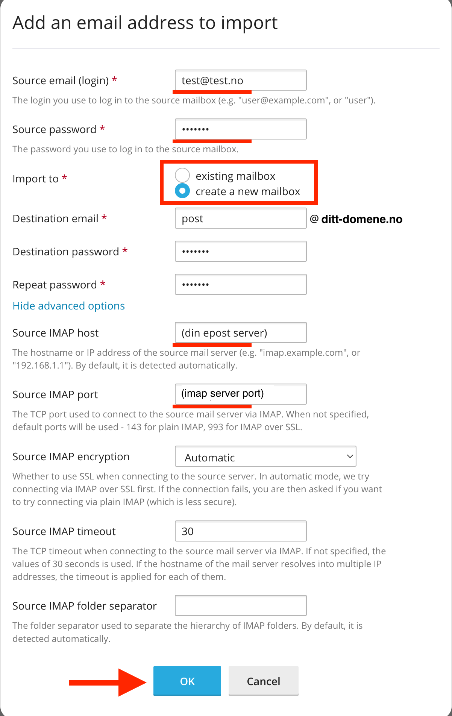Click the Add an email address to import title
Viewport: 452px width, 716px height.
tap(145, 23)
